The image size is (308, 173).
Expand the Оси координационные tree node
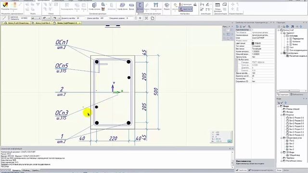[284, 50]
